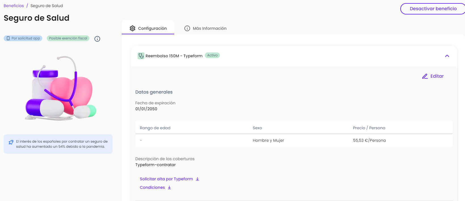The width and height of the screenshot is (465, 201).
Task: Click the phone icon in Por solicitud app badge
Action: [x=8, y=38]
